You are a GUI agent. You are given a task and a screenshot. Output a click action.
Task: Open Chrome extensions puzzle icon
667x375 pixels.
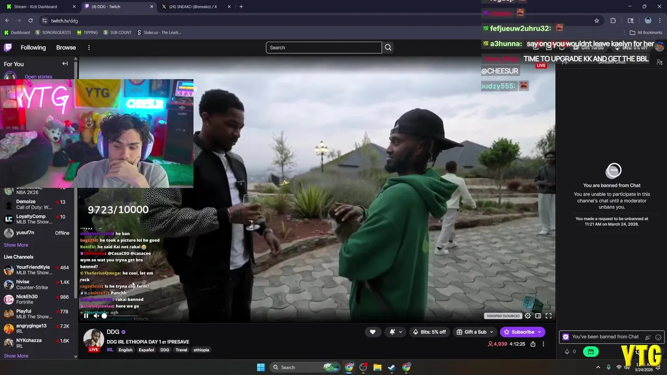tap(613, 20)
